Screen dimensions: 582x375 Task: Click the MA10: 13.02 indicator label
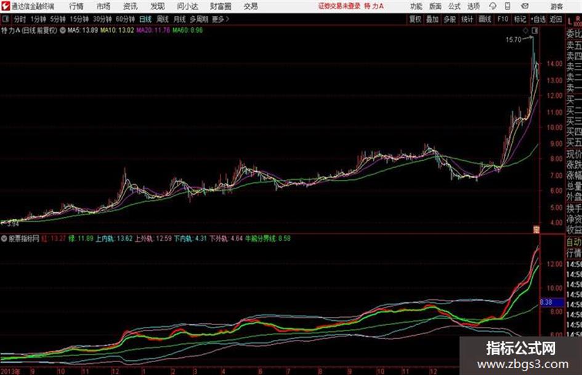(x=117, y=30)
